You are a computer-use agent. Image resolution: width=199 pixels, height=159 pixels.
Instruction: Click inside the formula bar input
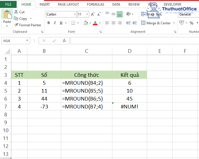pos(135,41)
